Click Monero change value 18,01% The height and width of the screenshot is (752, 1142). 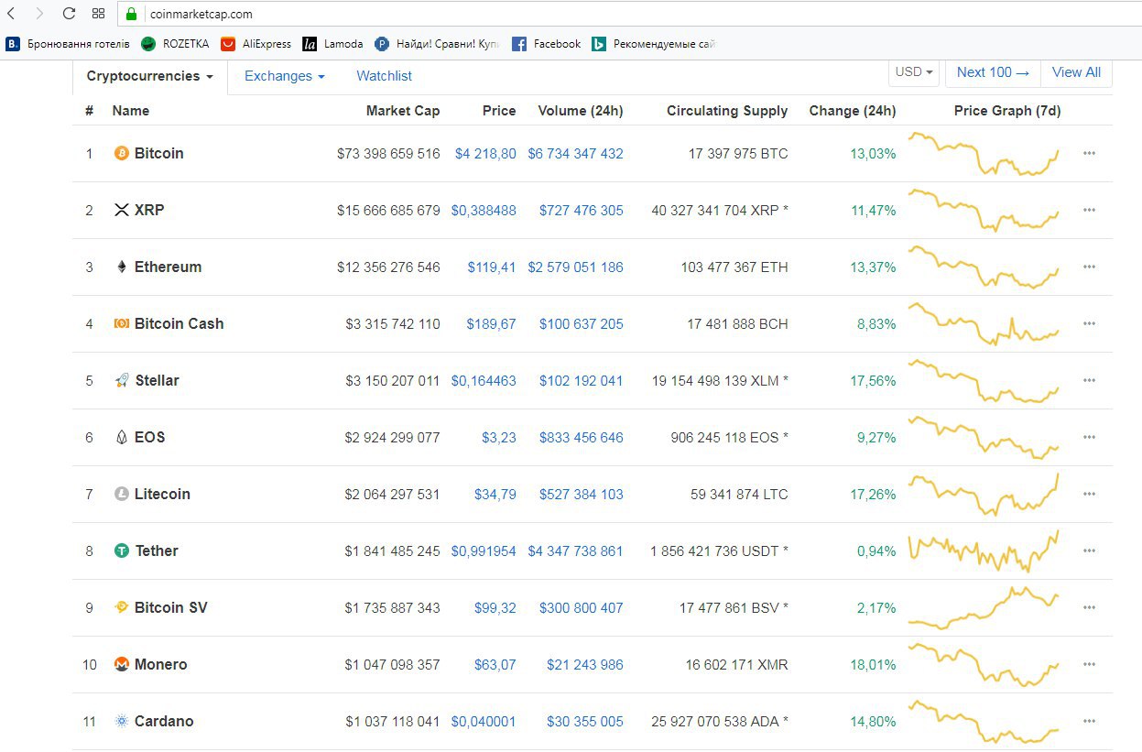point(873,664)
